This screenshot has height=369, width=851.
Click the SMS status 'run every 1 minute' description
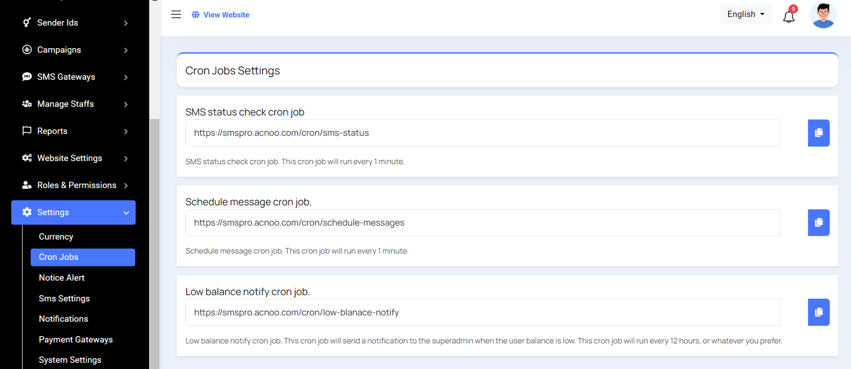pos(295,161)
